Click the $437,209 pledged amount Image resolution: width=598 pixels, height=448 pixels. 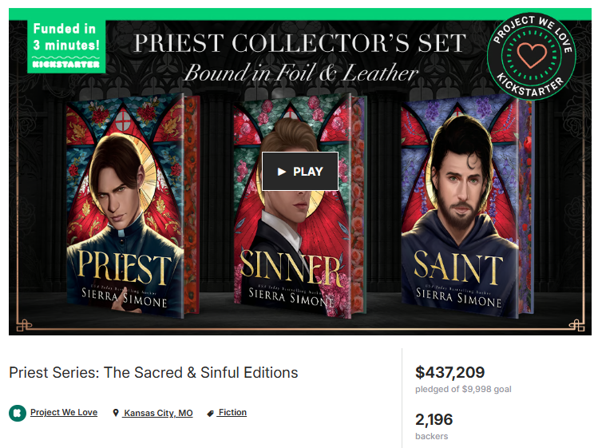pos(449,372)
